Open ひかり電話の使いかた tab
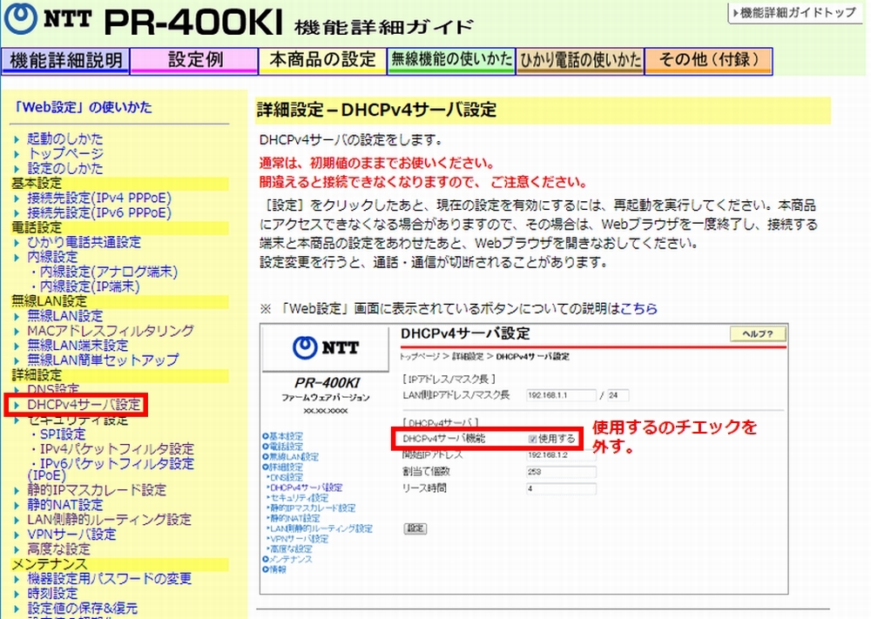This screenshot has height=619, width=871. click(x=580, y=61)
